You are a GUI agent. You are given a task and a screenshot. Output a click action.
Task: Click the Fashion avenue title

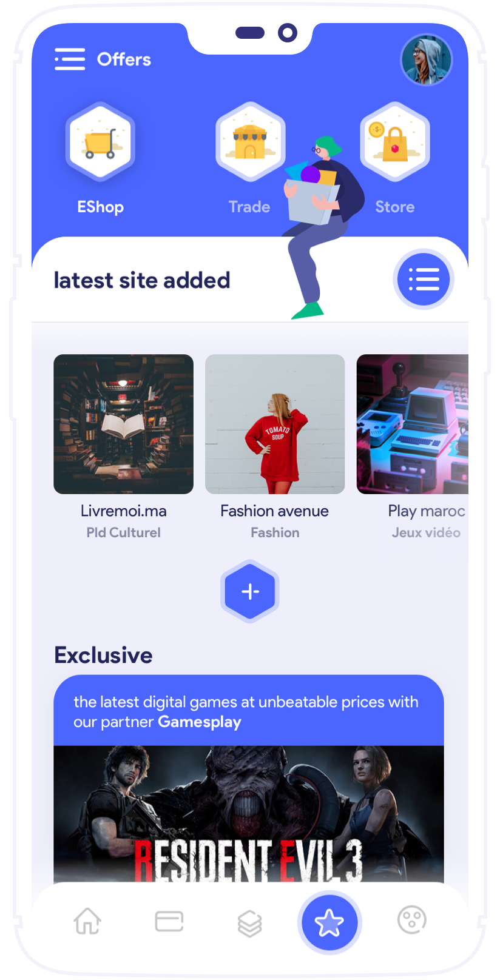click(x=275, y=511)
